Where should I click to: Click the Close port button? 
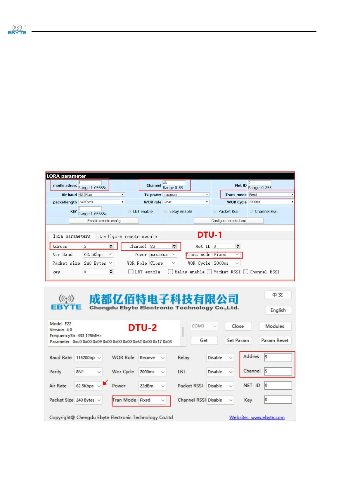pos(238,326)
